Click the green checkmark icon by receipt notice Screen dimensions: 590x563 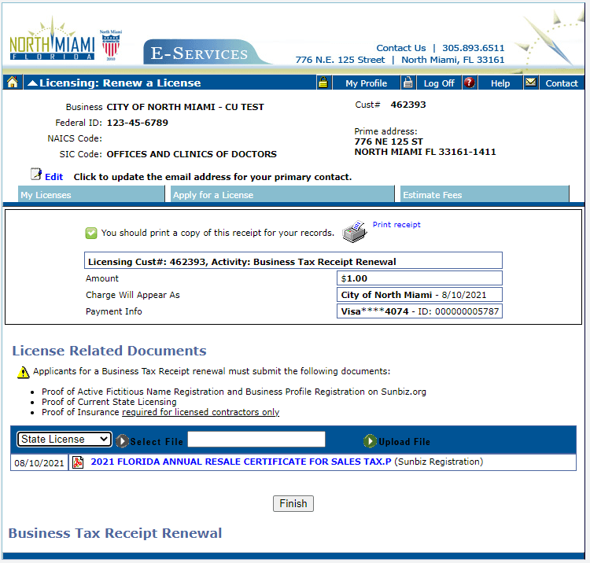[x=91, y=234]
